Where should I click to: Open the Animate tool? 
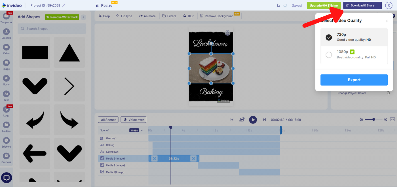[x=147, y=16]
